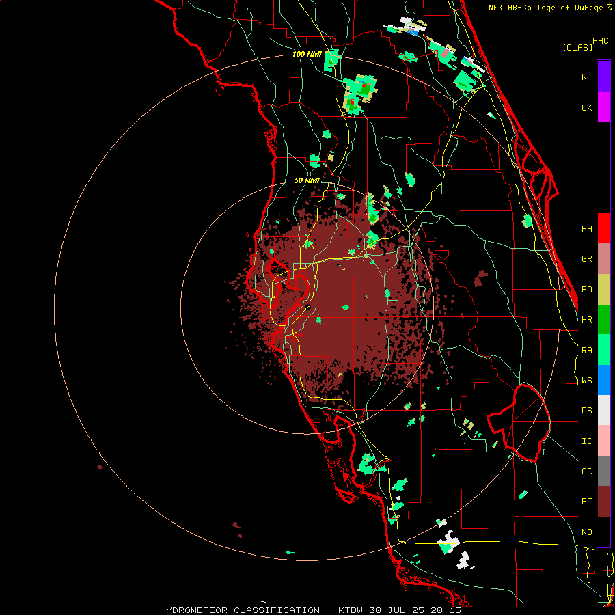The width and height of the screenshot is (615, 615).
Task: Click the 'ND' legend label
Action: (586, 532)
